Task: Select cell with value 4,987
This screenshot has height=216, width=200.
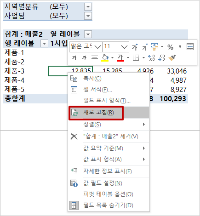Action: pyautogui.click(x=178, y=80)
